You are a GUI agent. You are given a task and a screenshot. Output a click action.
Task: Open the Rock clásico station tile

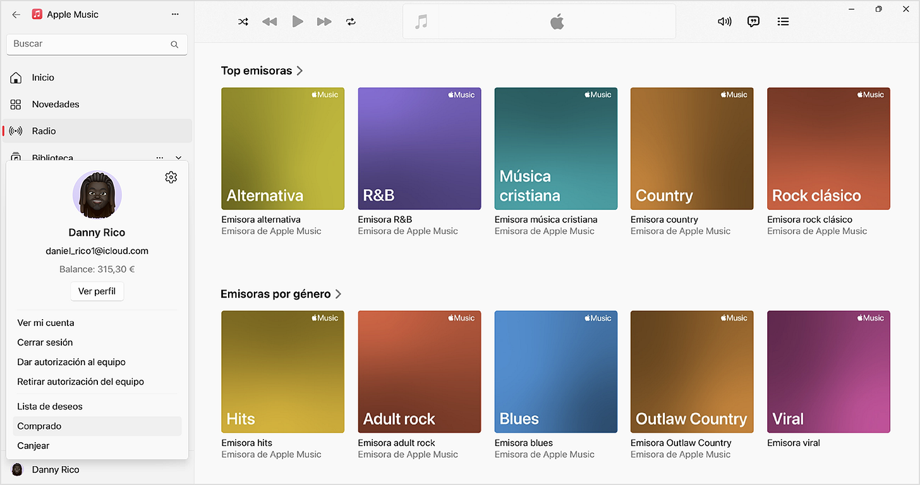[828, 149]
